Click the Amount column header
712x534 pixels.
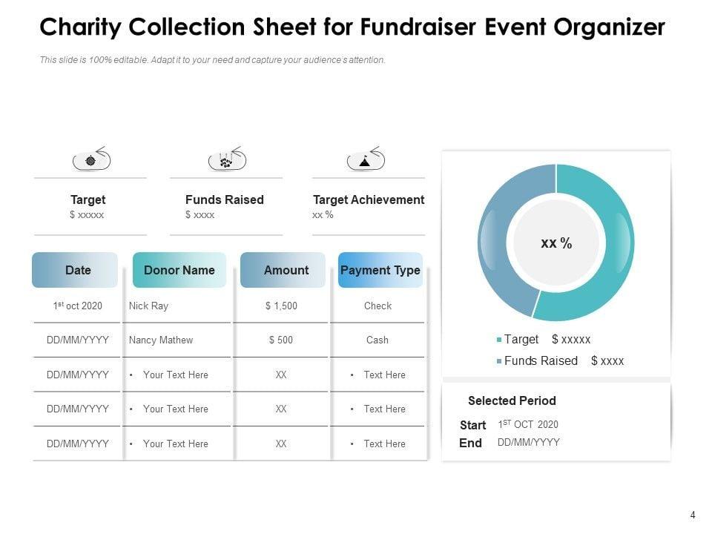tap(285, 270)
